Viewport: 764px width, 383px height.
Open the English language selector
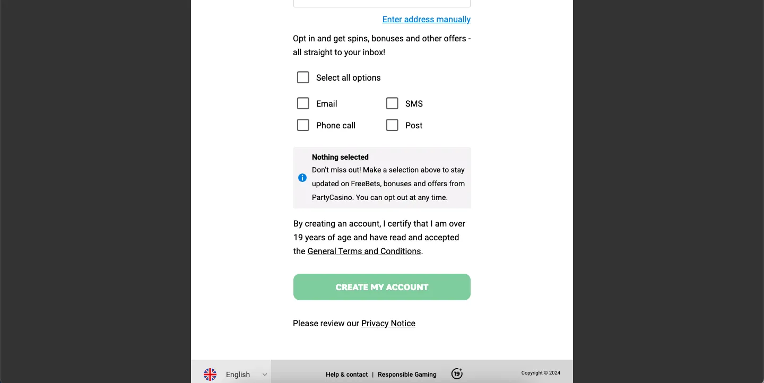[238, 375]
